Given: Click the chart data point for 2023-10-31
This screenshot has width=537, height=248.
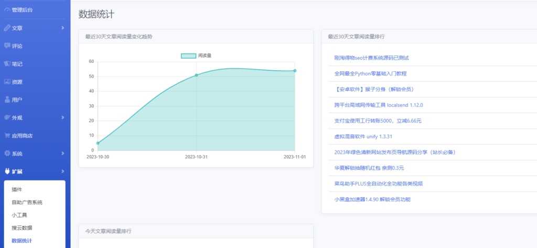Looking at the screenshot, I should pyautogui.click(x=196, y=75).
